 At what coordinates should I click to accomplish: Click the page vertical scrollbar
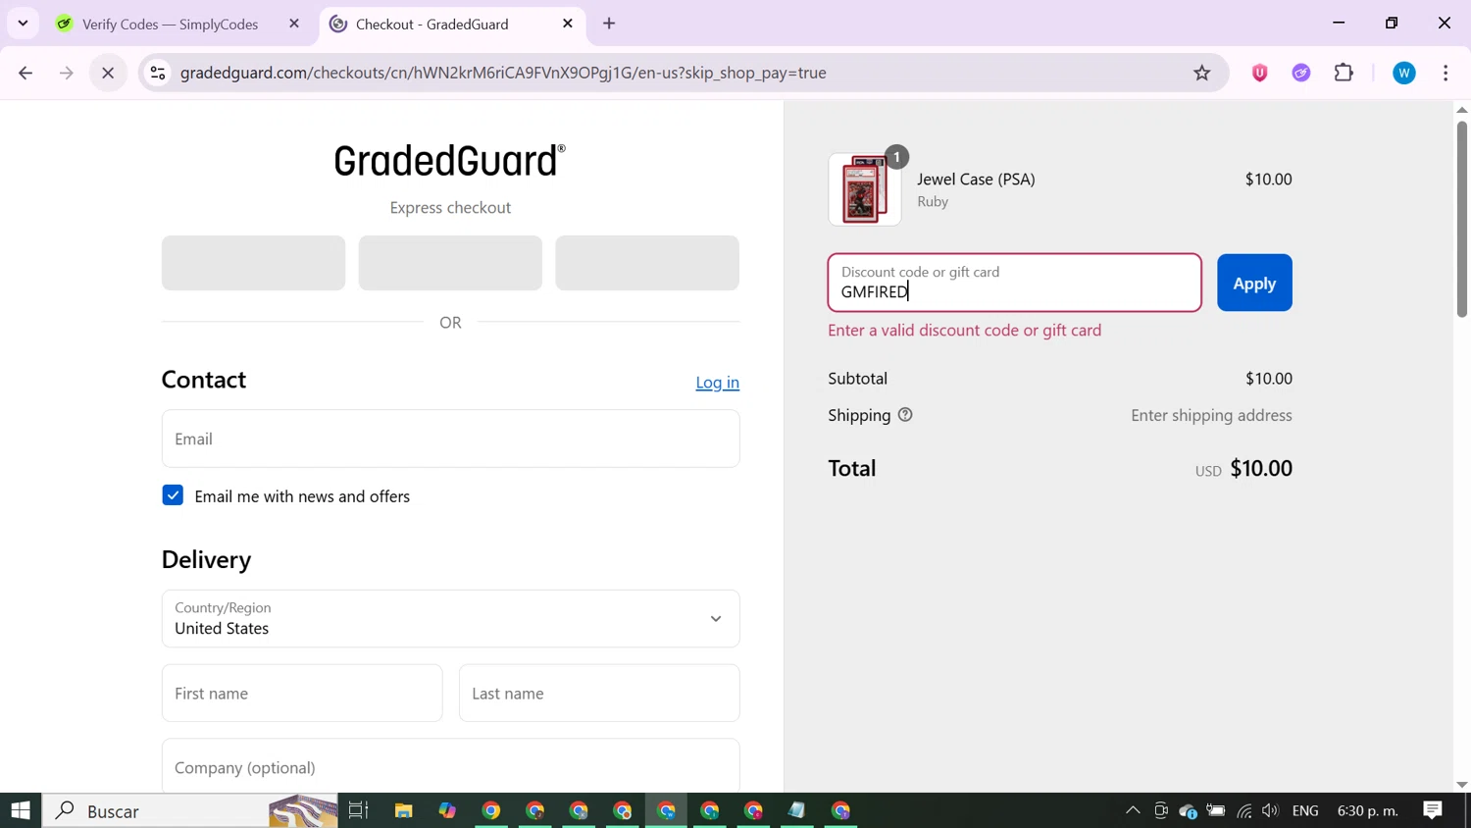pyautogui.click(x=1461, y=219)
